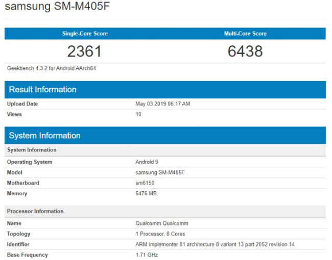This screenshot has height=260, width=332.
Task: Click the Model label
Action: coord(15,172)
